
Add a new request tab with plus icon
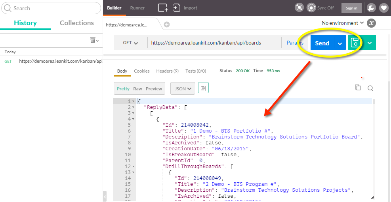(x=167, y=24)
